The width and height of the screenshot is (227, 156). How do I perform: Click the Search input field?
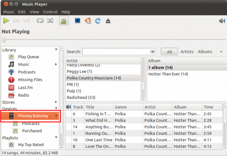119,52
